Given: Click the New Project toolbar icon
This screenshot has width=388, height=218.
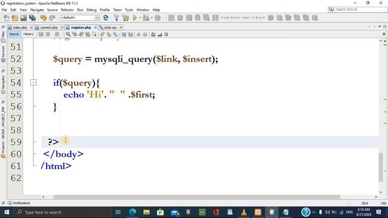Looking at the screenshot, I should coord(15,18).
